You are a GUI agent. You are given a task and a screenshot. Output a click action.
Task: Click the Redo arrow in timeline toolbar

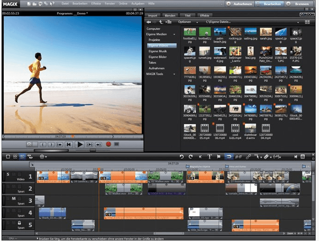click(x=191, y=156)
